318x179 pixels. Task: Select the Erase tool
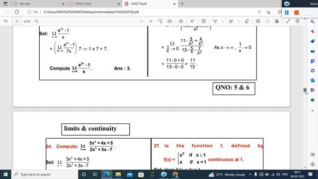point(246,21)
